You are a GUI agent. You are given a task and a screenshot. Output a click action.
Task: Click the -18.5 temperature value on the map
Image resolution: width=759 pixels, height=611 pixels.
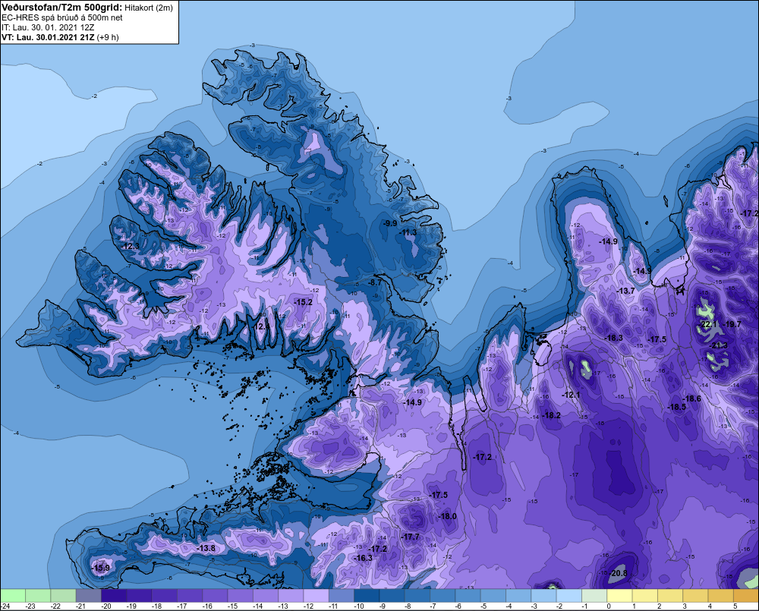point(677,407)
